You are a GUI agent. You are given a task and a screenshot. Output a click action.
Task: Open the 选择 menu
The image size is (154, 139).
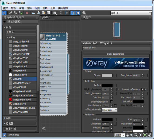29,8
